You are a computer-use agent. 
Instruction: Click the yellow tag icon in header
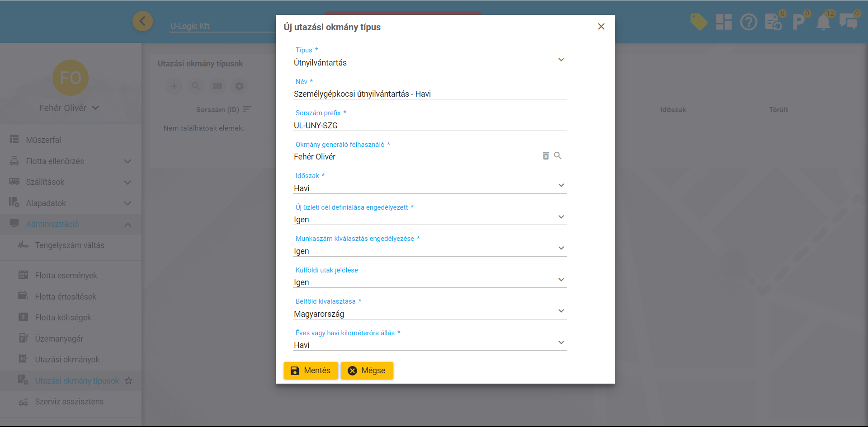pos(698,22)
